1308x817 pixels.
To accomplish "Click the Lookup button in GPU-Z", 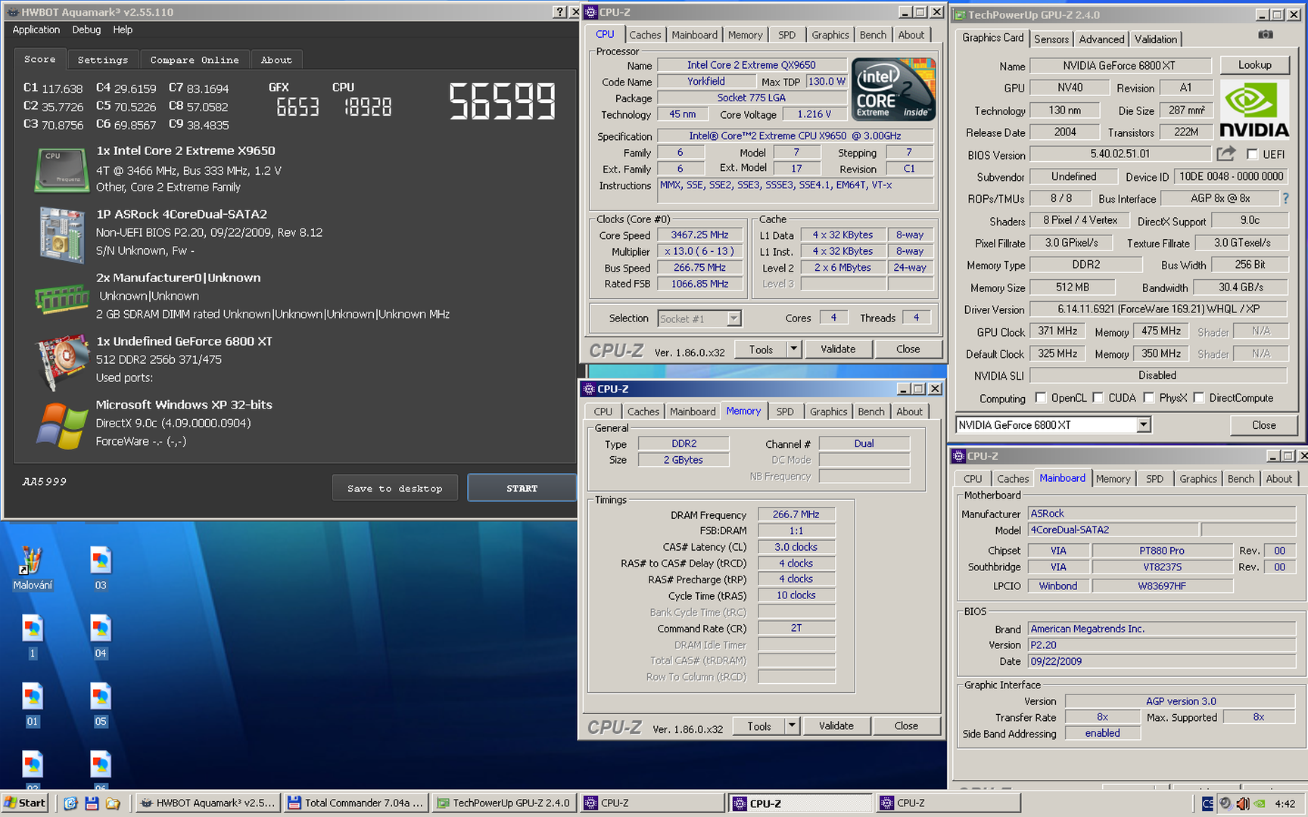I will click(x=1254, y=65).
